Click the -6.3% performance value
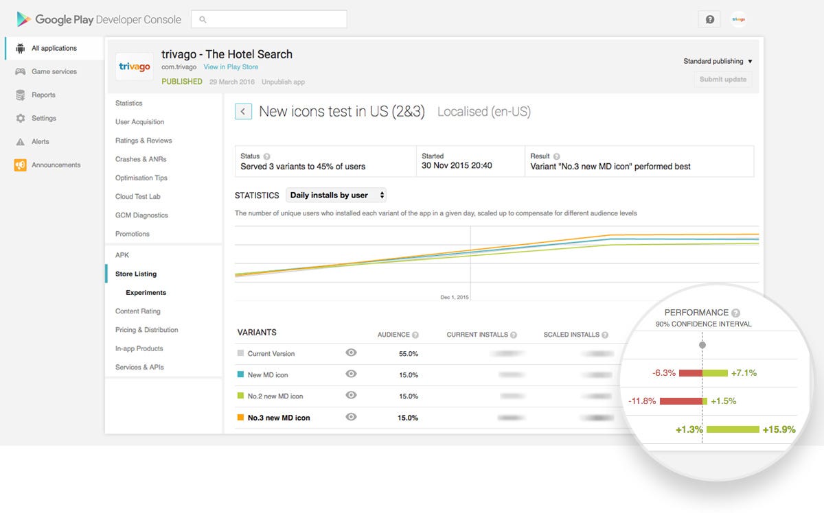 663,372
